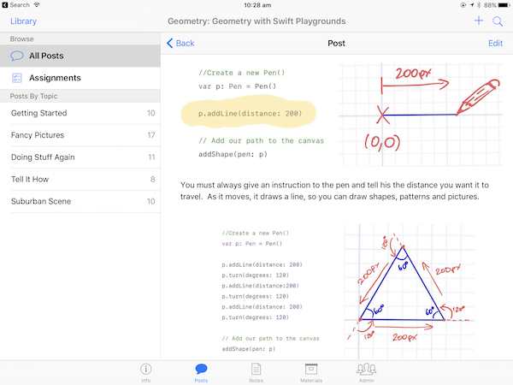
Task: Tap Edit to modify the post
Action: click(x=495, y=44)
